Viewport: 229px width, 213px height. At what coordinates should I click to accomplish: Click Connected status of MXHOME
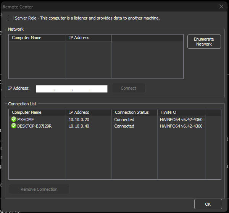(x=124, y=120)
